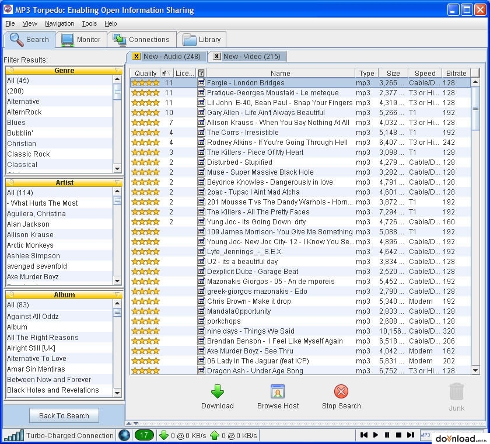The width and height of the screenshot is (490, 444).
Task: Click the question mark column header icon
Action: pyautogui.click(x=201, y=73)
